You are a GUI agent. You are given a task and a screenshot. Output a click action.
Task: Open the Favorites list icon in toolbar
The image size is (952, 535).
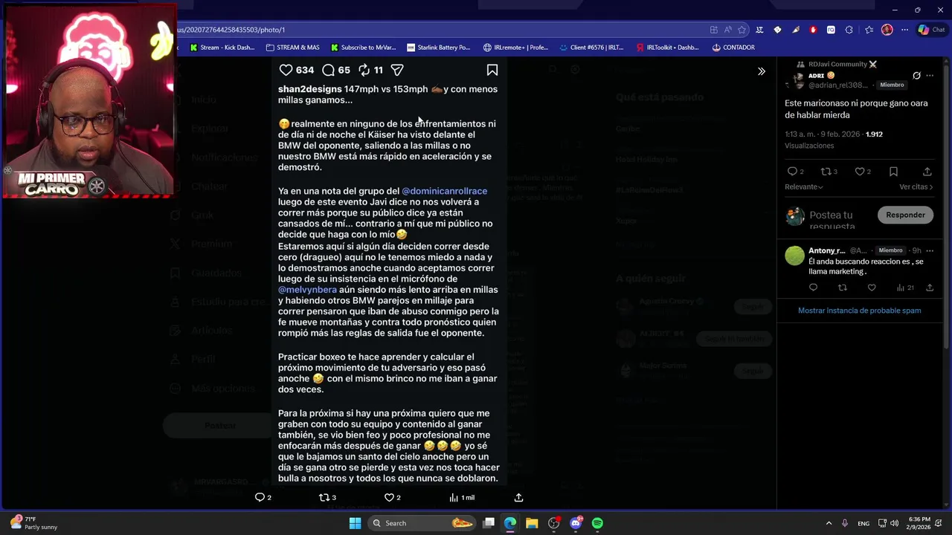coord(869,30)
